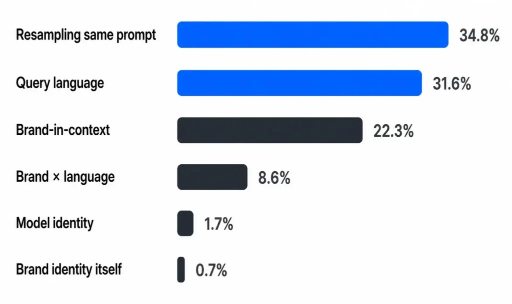Select the Brand × language bar
This screenshot has width=512, height=304.
point(212,177)
